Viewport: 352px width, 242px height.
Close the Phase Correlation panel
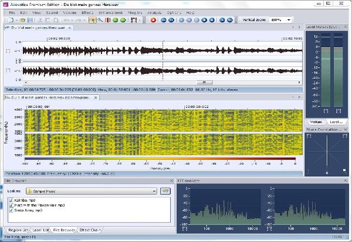pos(346,129)
